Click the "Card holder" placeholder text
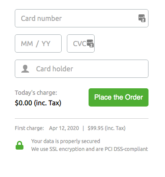The width and height of the screenshot is (165, 177). point(55,69)
